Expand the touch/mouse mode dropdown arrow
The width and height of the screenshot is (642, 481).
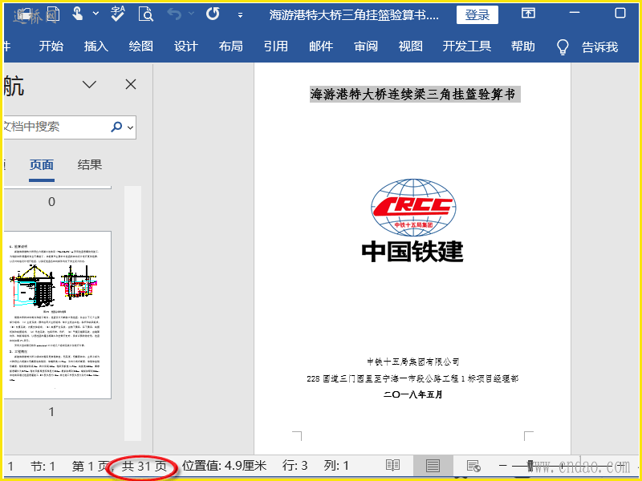(x=95, y=14)
